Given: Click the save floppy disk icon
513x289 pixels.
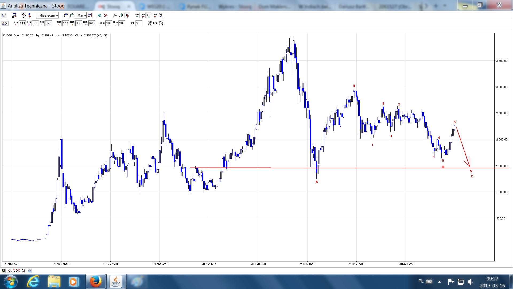Looking at the screenshot, I should 3,271.
